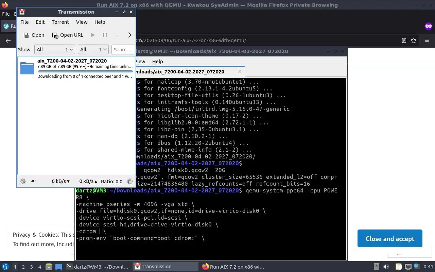Viewport: 435px width, 272px height.
Task: Open the second All tracker filter dropdown
Action: [93, 50]
